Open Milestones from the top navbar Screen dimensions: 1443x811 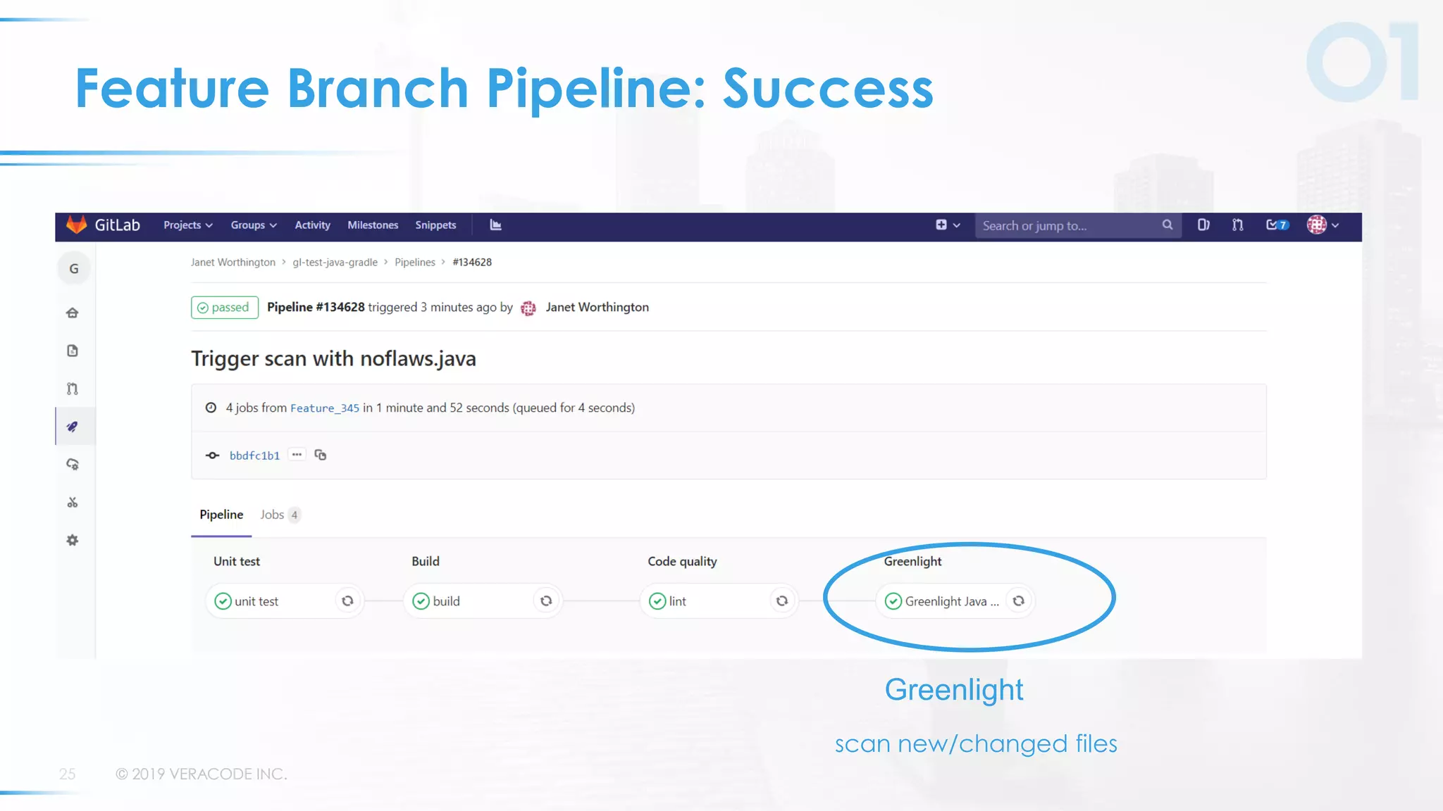pyautogui.click(x=373, y=225)
